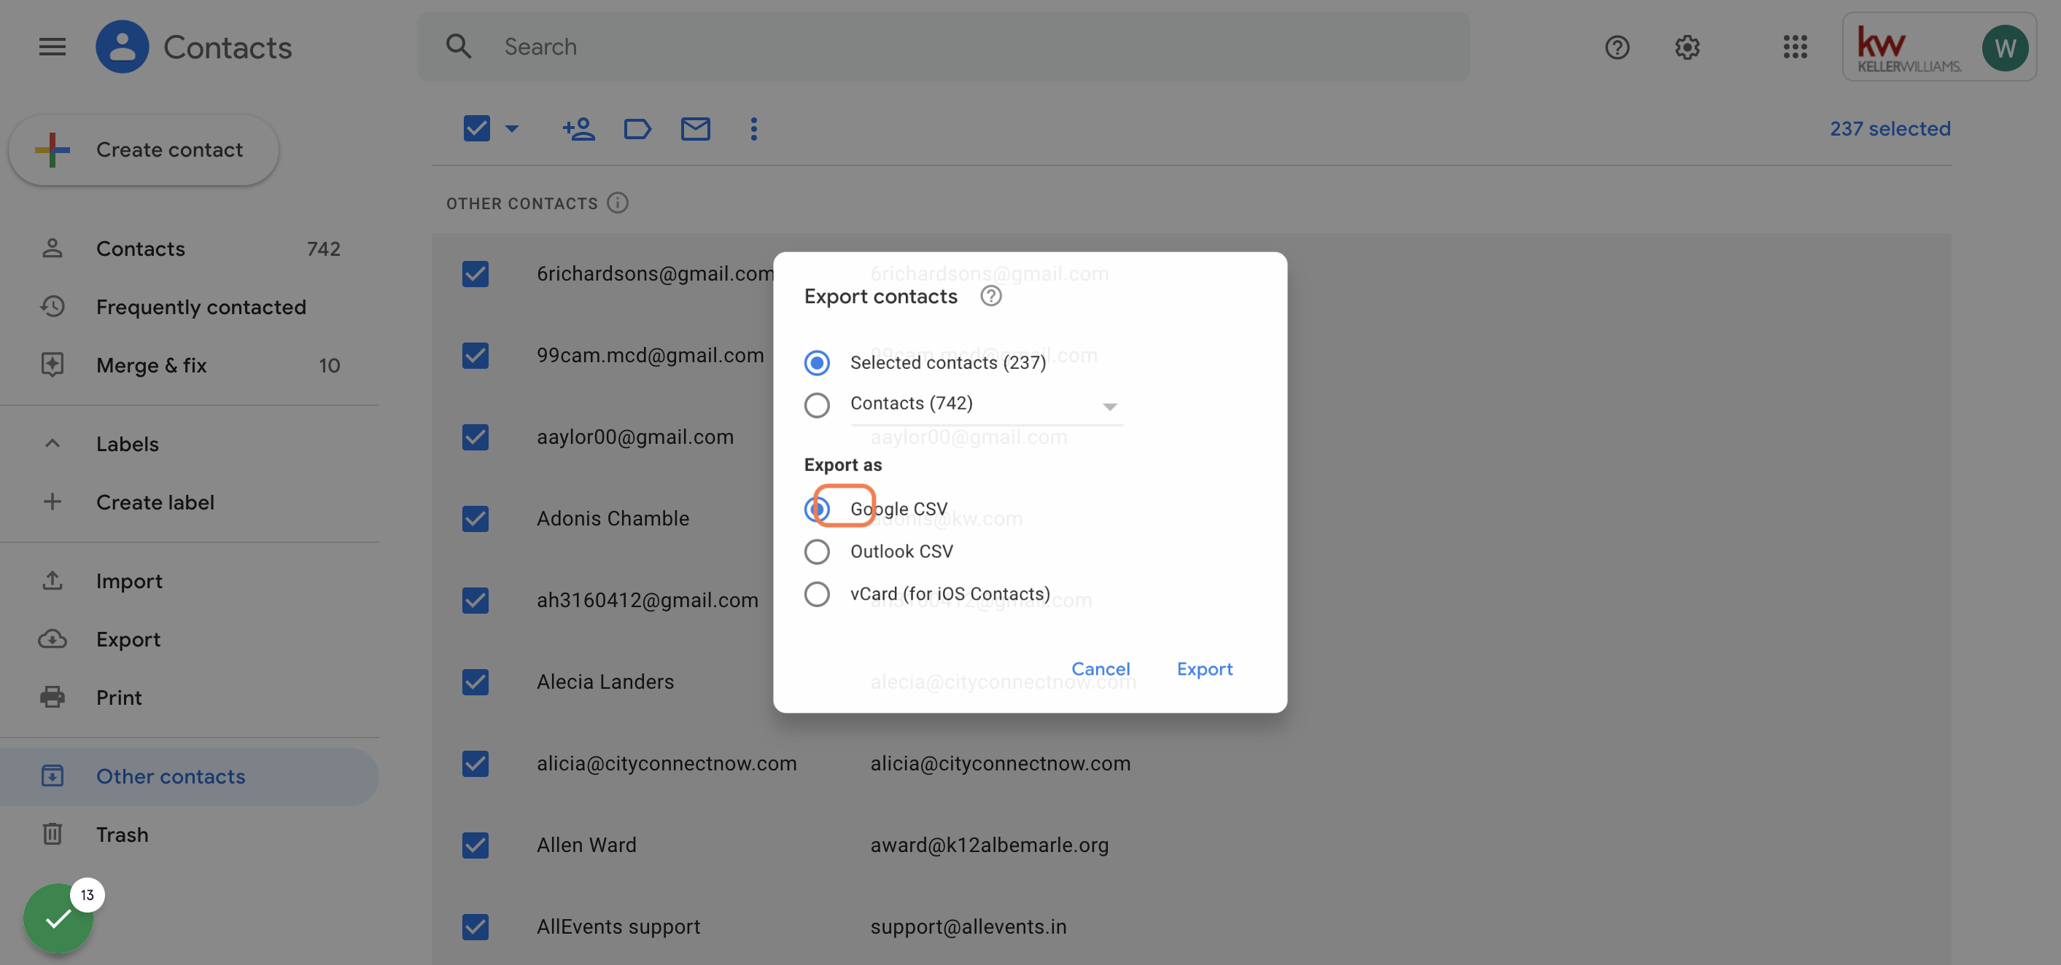Click Import in the sidebar

pos(190,580)
